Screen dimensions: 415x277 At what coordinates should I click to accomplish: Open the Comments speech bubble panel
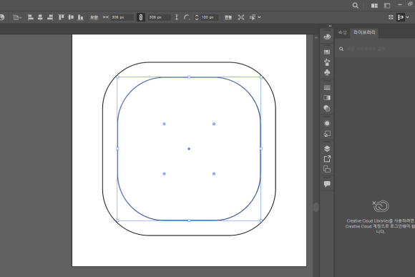327,184
